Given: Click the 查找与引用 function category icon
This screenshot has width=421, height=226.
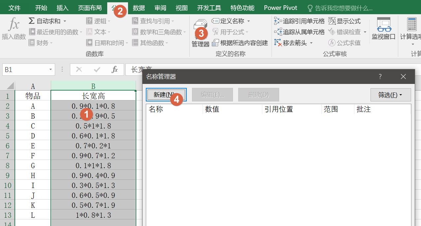Looking at the screenshot, I should click(135, 20).
